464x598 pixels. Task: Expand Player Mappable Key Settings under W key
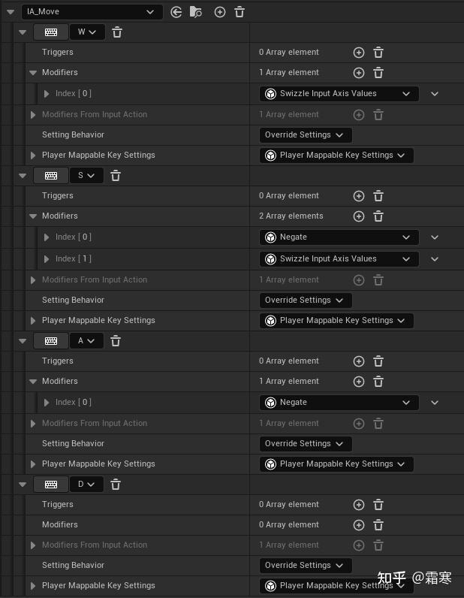click(x=33, y=156)
